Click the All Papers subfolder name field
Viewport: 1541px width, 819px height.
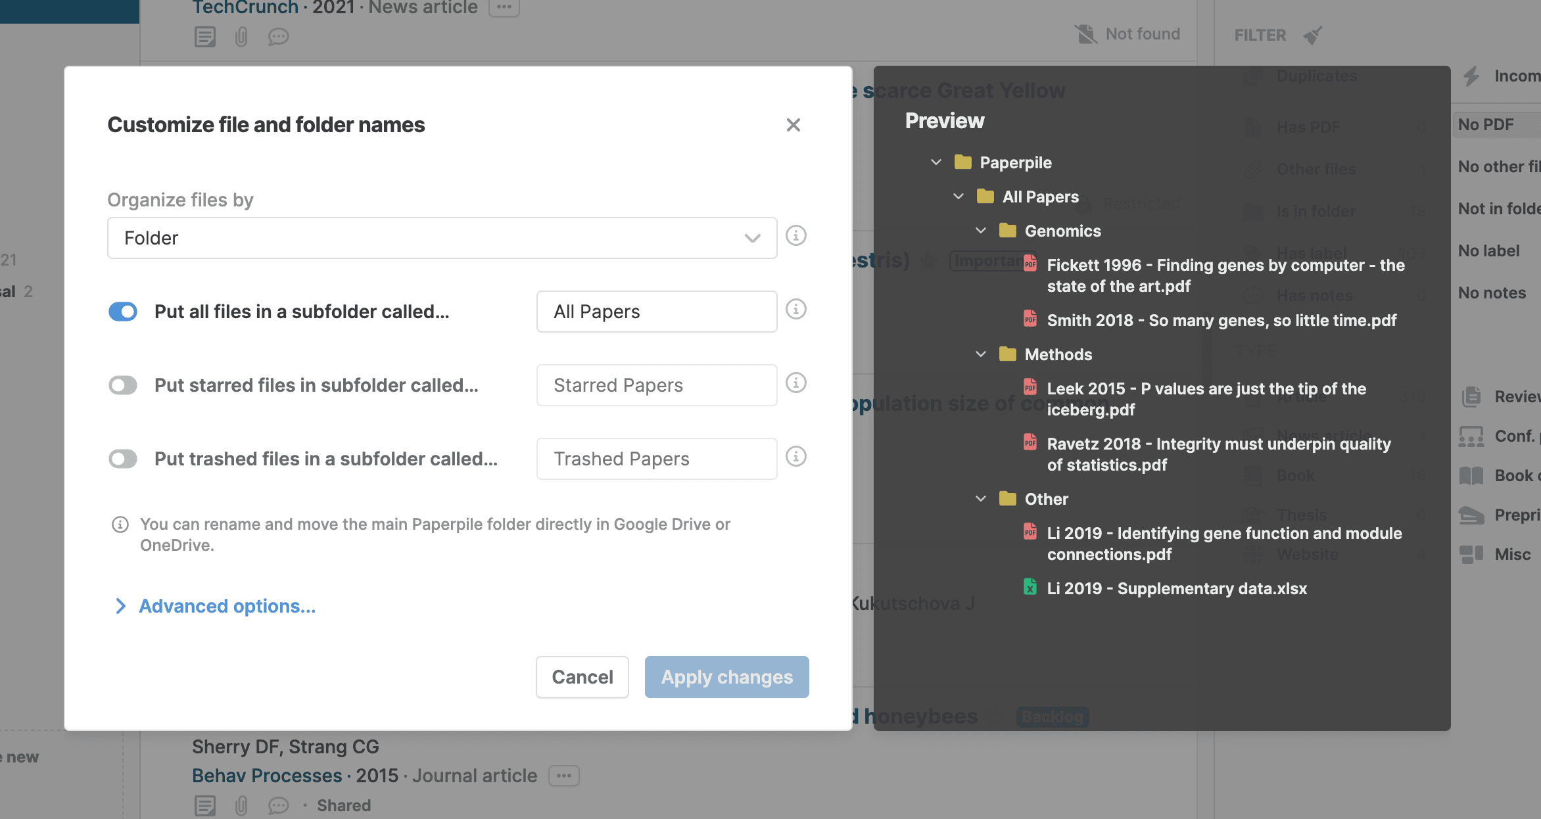pos(656,312)
